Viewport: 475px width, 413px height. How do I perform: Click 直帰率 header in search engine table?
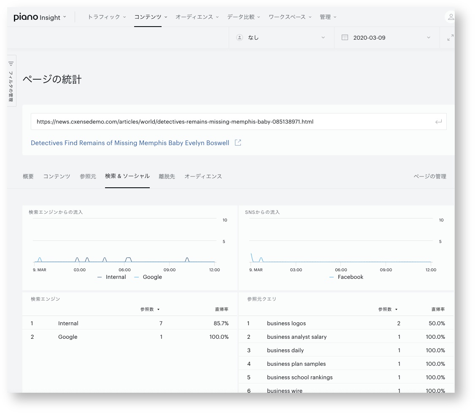coord(222,309)
